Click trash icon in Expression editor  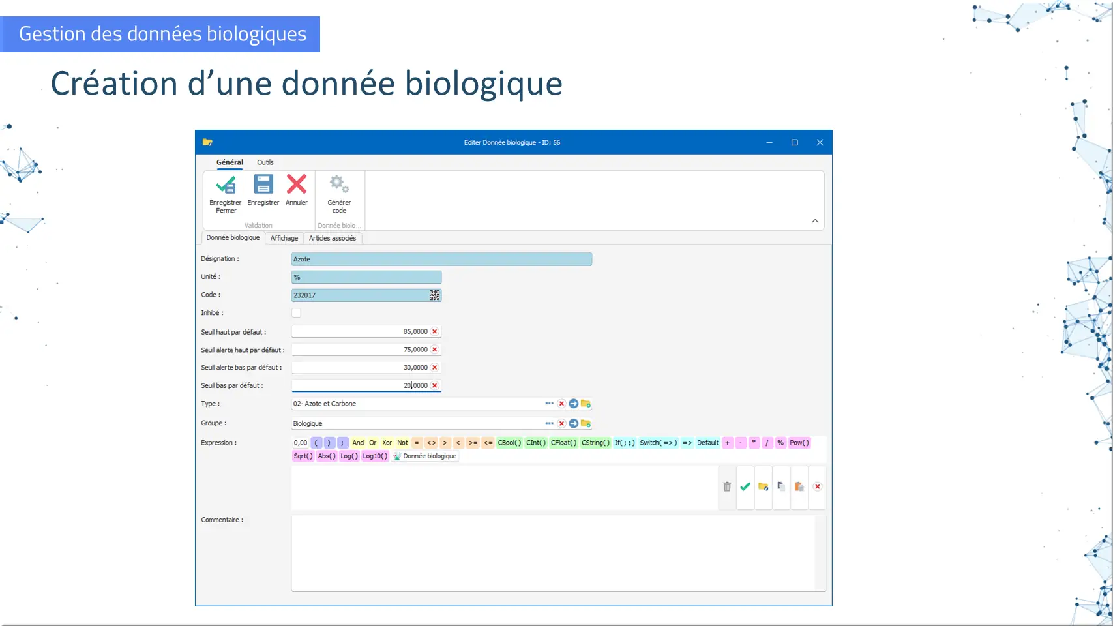click(727, 486)
